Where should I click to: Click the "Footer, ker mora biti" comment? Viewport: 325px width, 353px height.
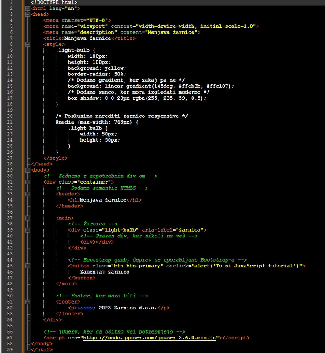click(102, 296)
